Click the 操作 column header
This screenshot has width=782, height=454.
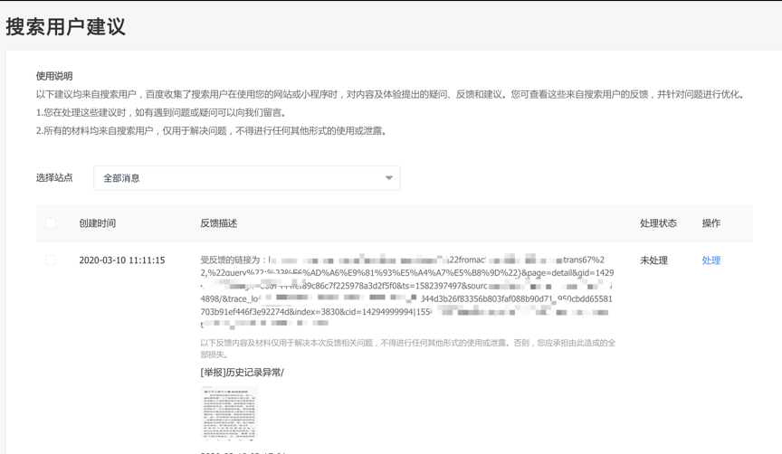click(710, 223)
